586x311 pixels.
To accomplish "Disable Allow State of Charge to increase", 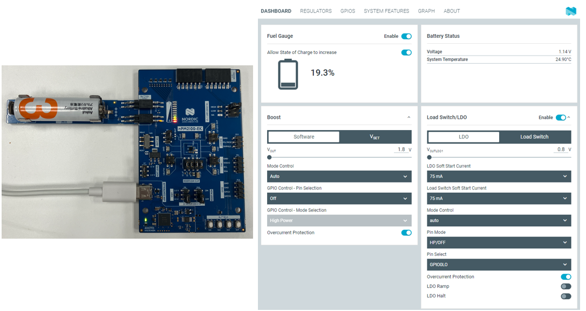I will click(406, 52).
